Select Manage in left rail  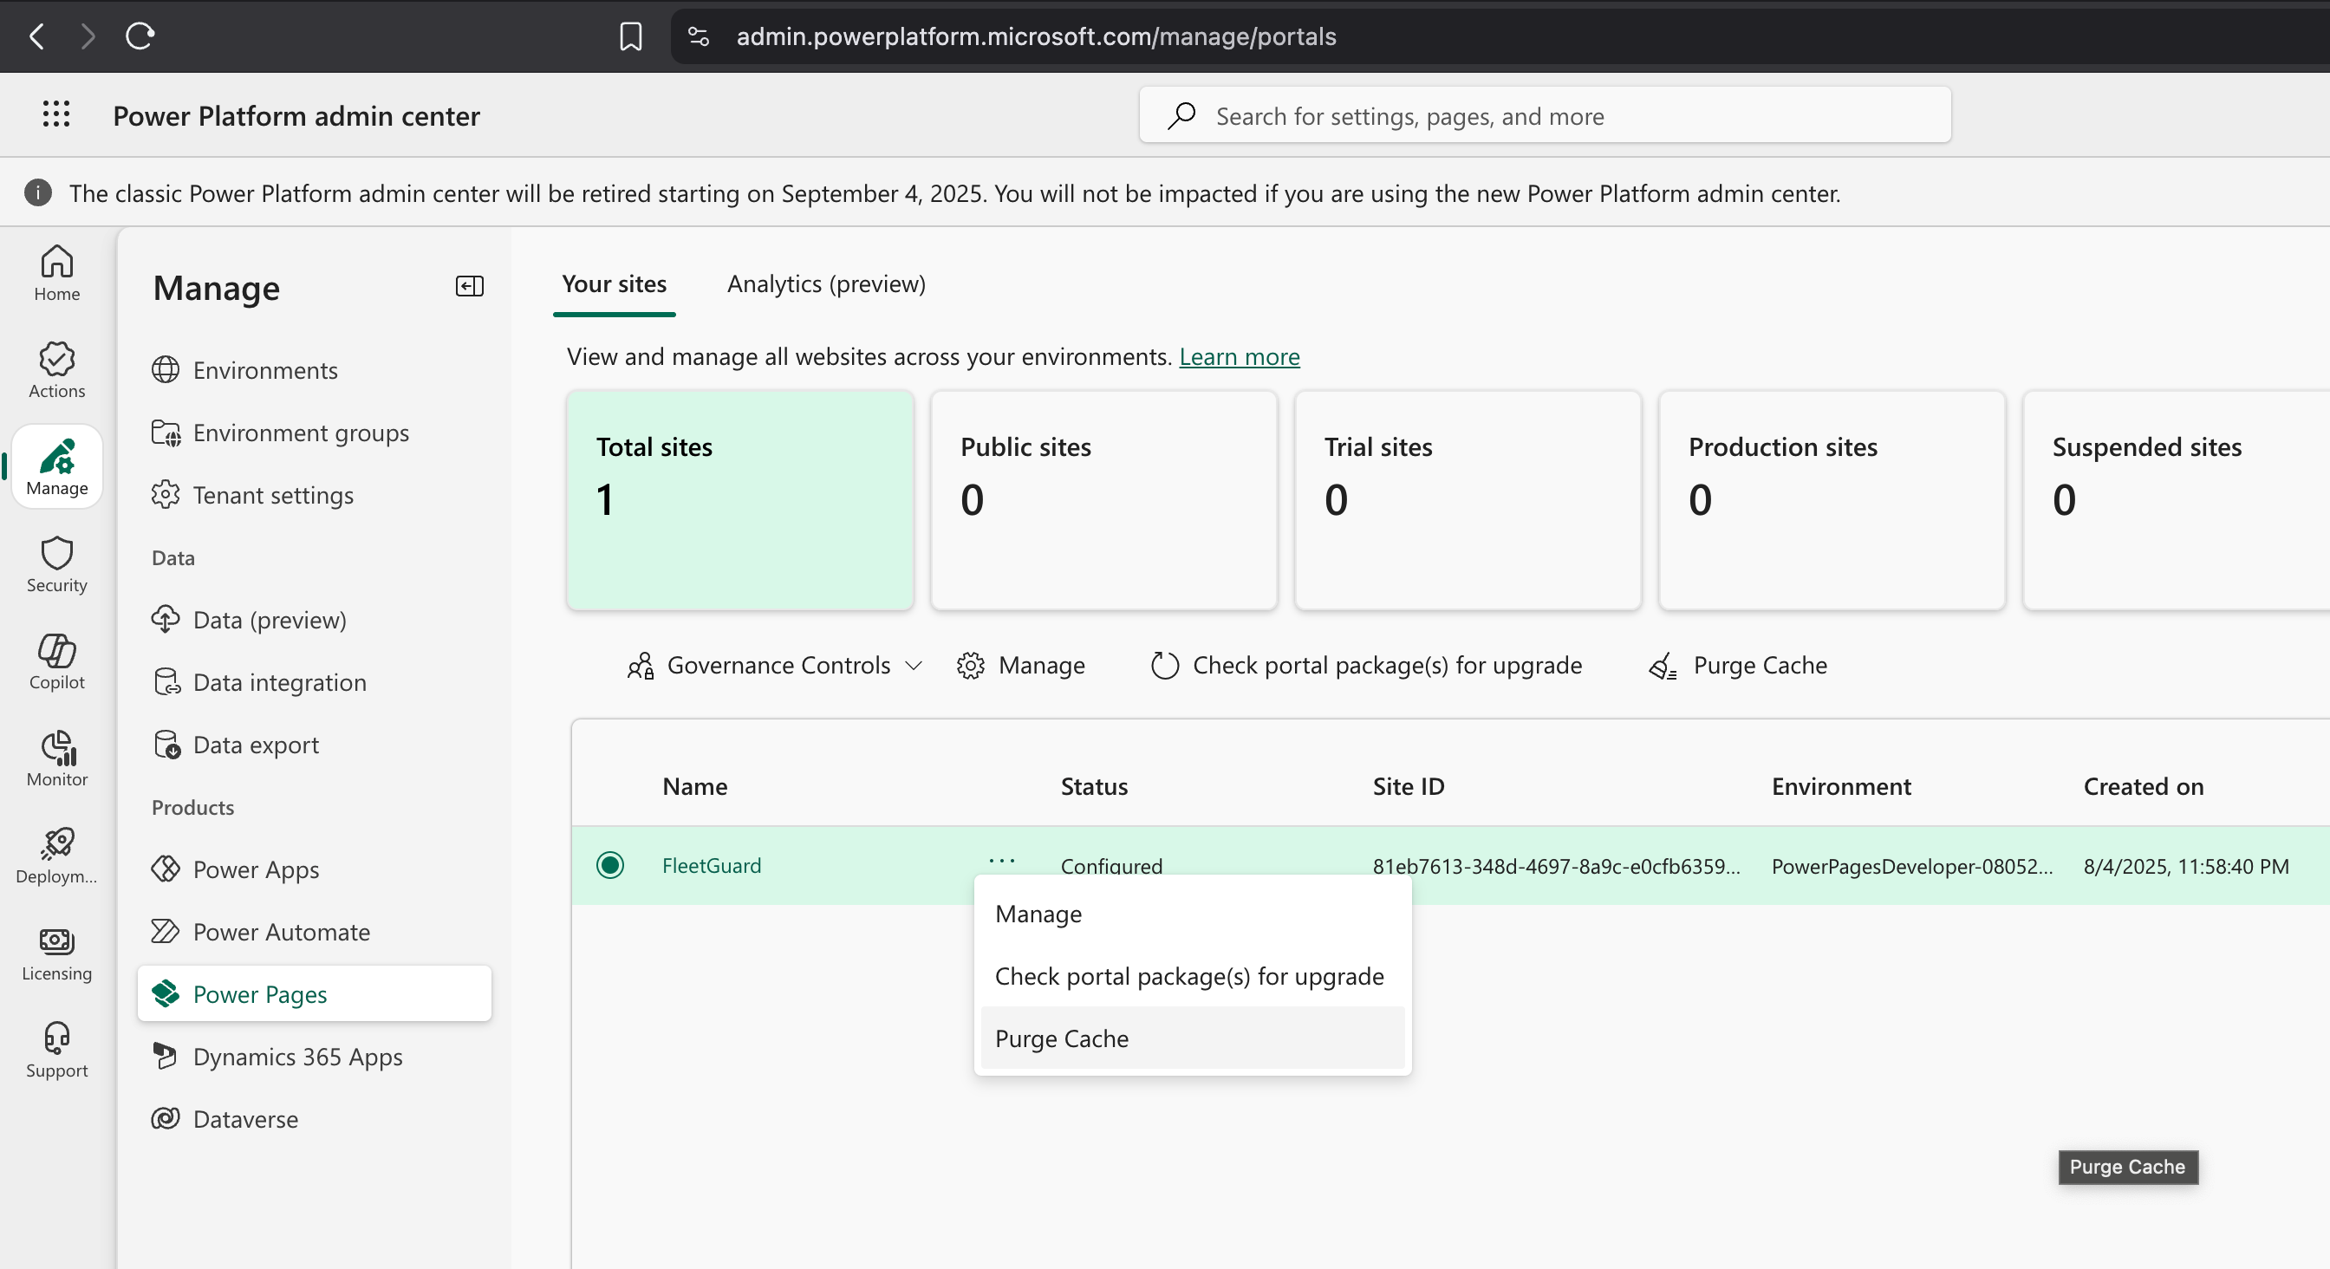[57, 466]
